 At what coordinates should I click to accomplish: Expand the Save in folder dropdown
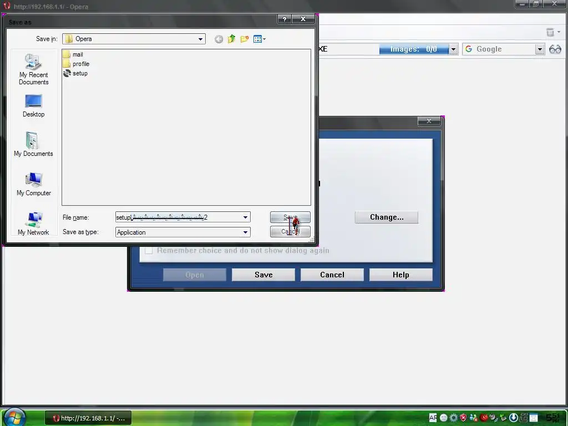(200, 39)
